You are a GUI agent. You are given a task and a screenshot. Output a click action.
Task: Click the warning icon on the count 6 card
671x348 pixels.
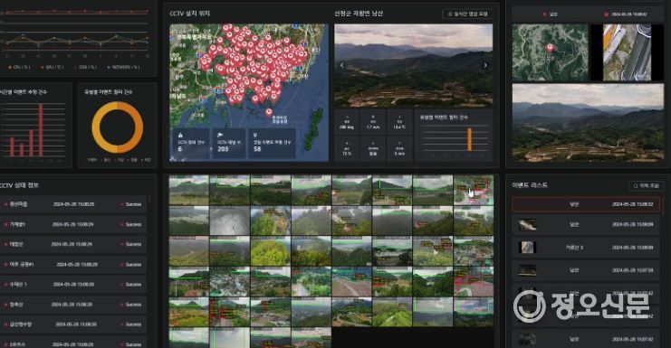pyautogui.click(x=180, y=135)
